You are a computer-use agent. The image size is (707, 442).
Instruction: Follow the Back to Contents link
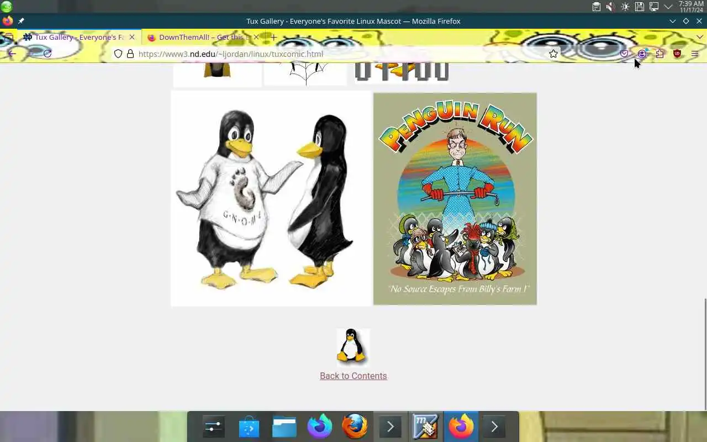[353, 376]
